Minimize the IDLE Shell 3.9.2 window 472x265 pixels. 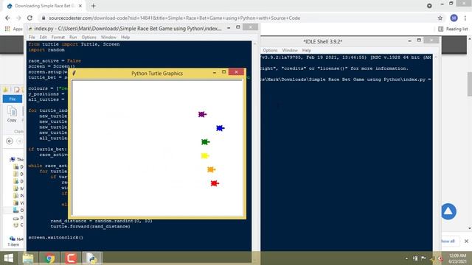point(410,40)
